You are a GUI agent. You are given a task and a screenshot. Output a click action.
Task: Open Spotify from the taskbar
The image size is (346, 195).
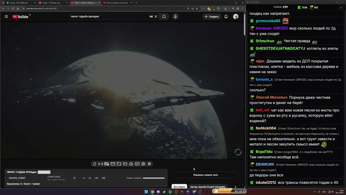[x=170, y=192]
